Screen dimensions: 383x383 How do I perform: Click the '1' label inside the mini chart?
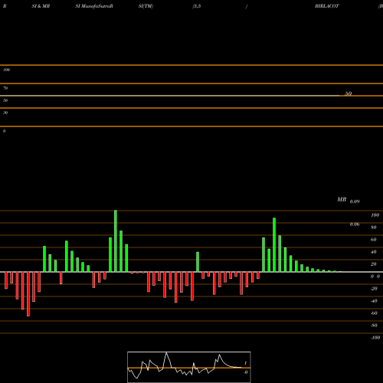(245, 363)
